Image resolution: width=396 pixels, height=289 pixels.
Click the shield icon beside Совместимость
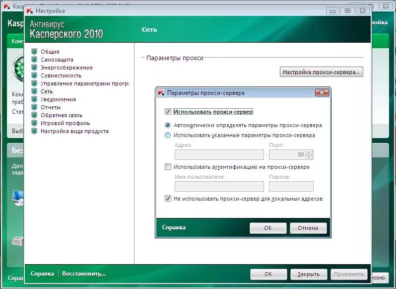tap(34, 75)
